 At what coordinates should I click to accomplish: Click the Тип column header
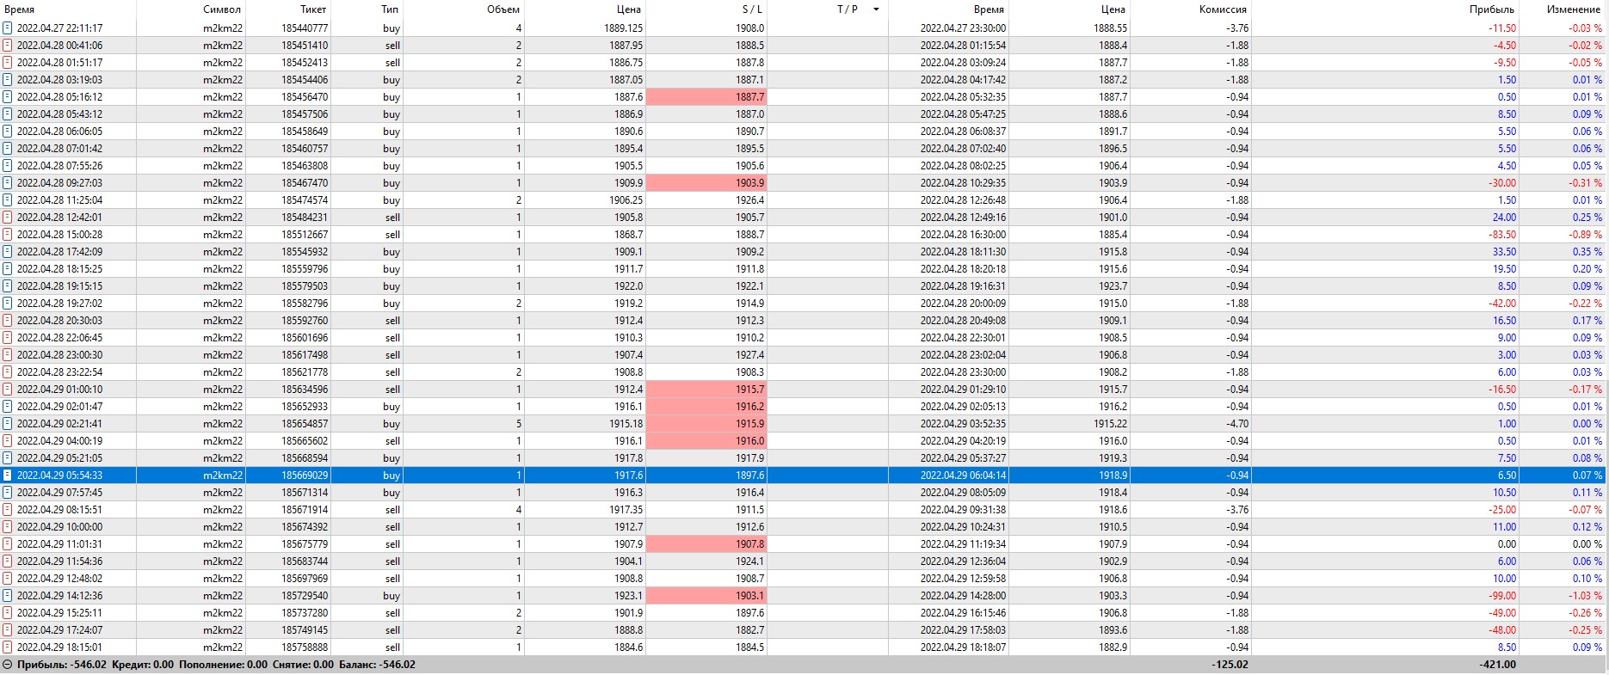point(390,9)
